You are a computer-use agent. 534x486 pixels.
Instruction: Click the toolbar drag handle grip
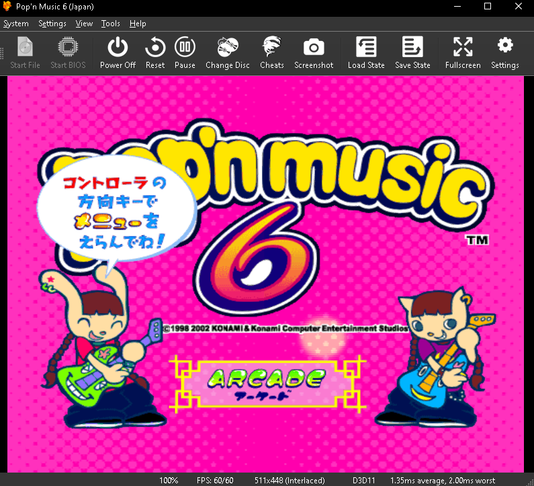[x=2, y=53]
